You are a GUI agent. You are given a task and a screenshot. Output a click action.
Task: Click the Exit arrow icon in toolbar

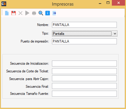[54, 13]
